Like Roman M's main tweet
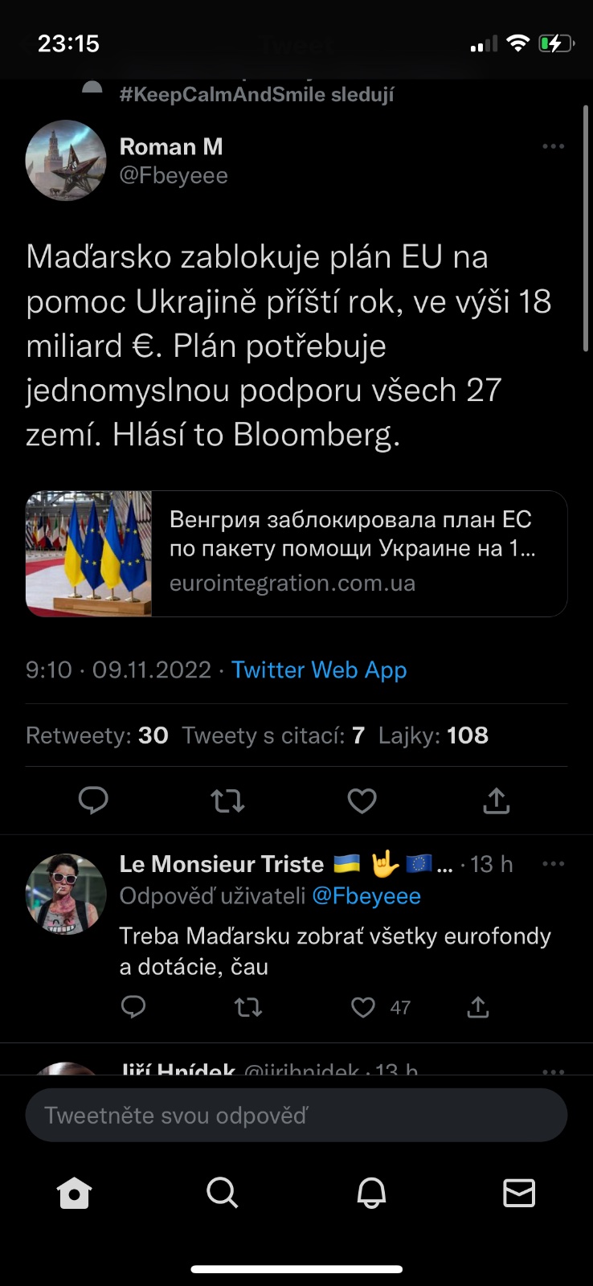The width and height of the screenshot is (593, 1286). click(362, 801)
